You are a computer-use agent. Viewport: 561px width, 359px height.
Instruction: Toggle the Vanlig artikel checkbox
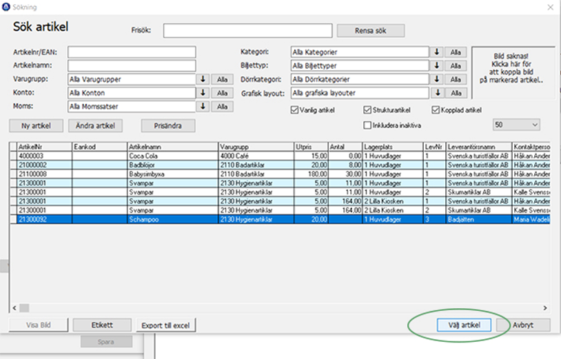point(295,110)
